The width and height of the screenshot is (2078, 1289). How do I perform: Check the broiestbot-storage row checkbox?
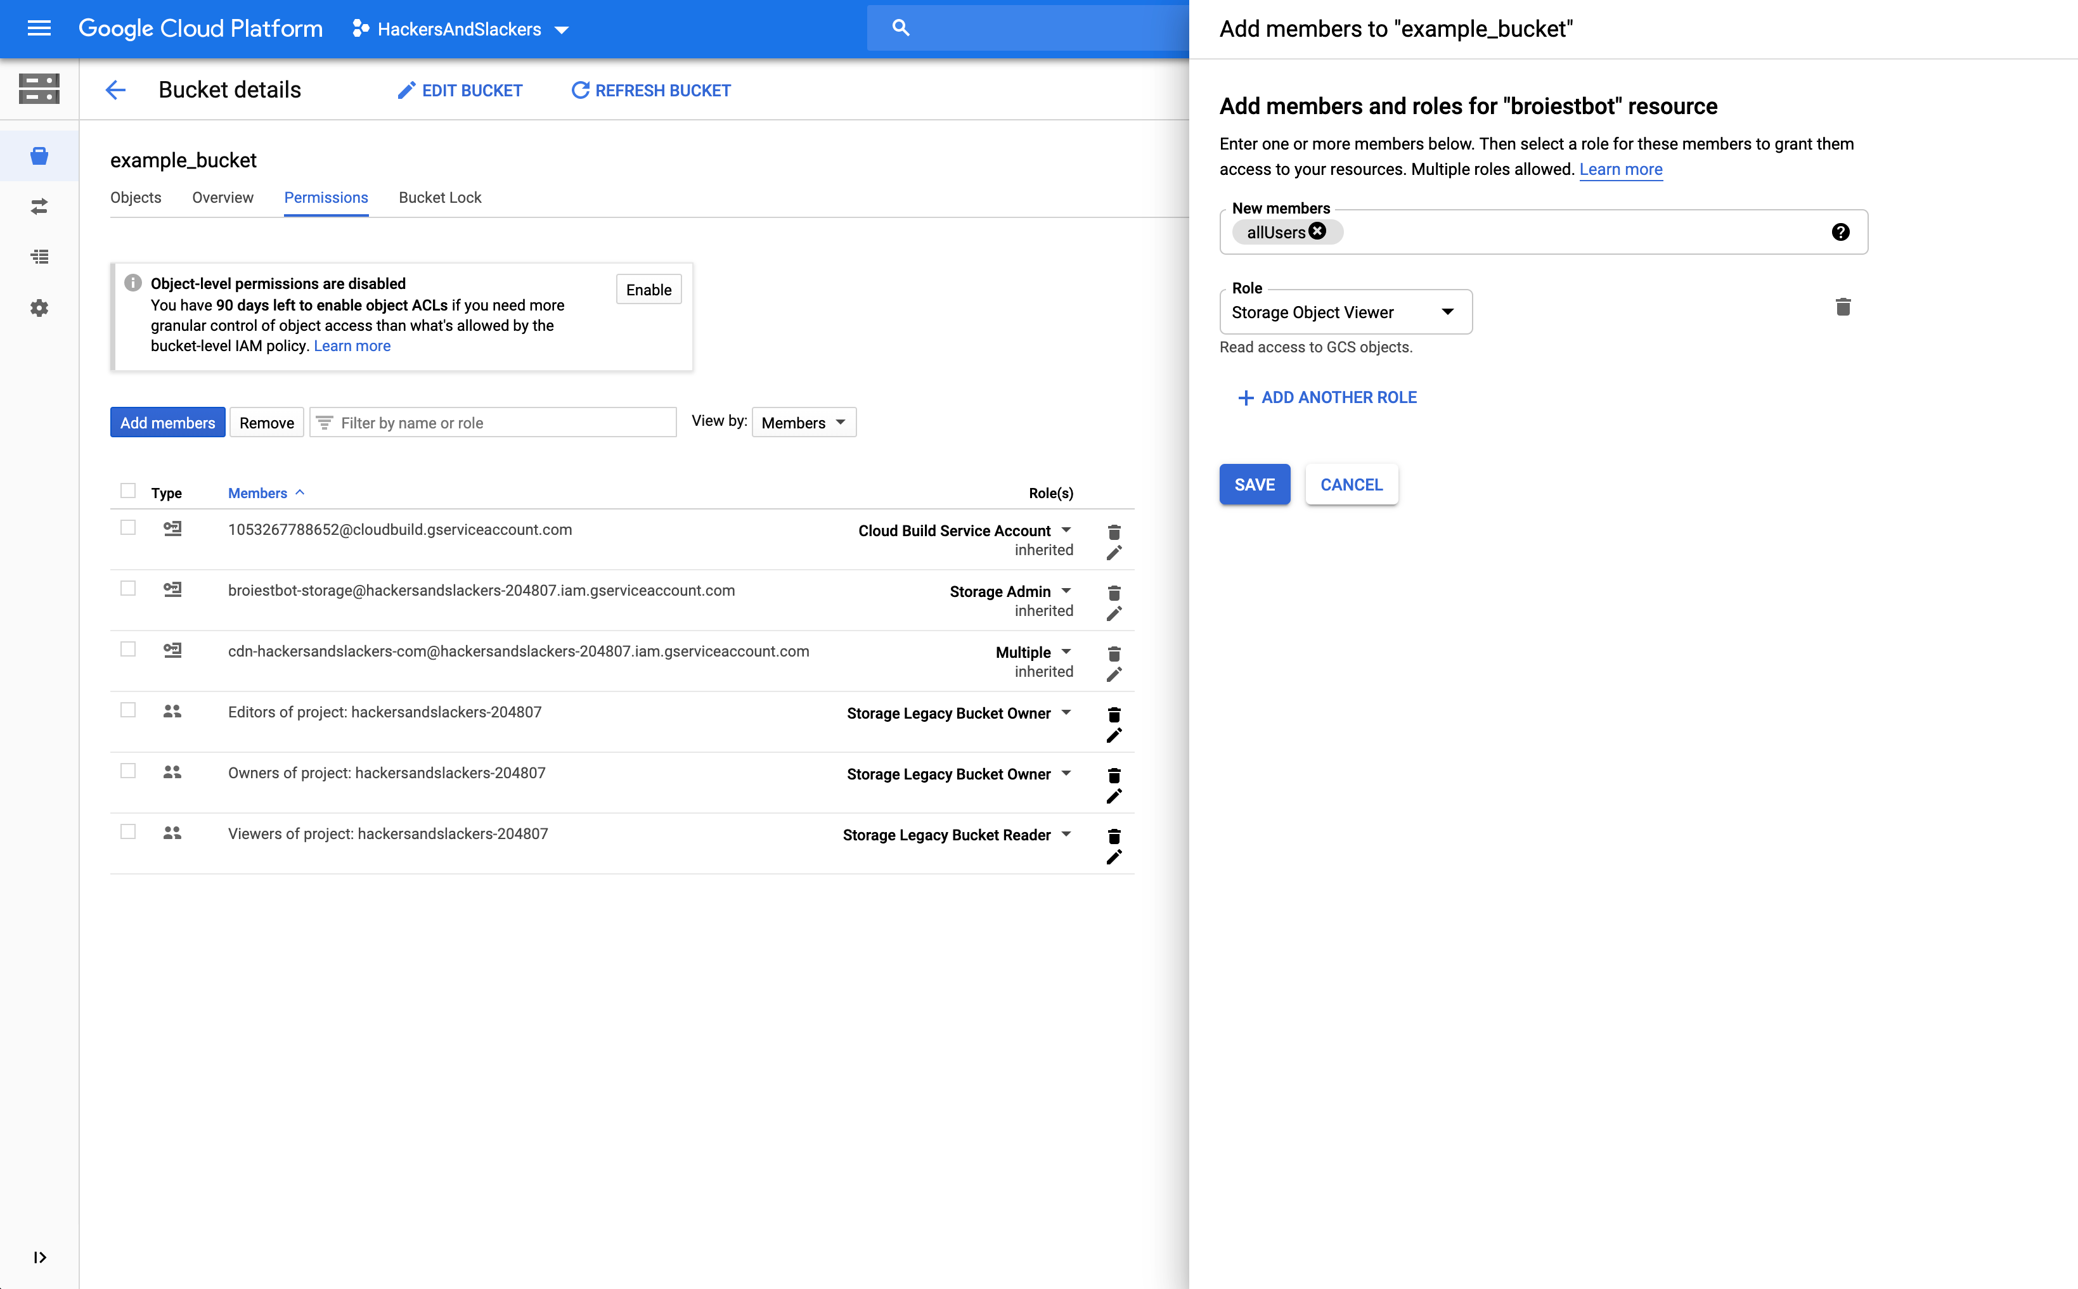pos(128,588)
